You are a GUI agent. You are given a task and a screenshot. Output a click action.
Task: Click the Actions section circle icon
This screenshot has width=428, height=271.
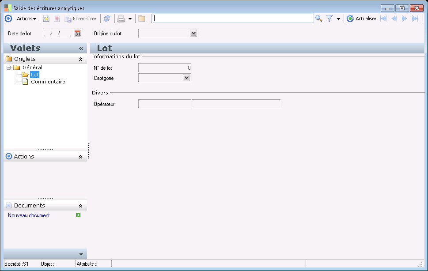pos(9,156)
